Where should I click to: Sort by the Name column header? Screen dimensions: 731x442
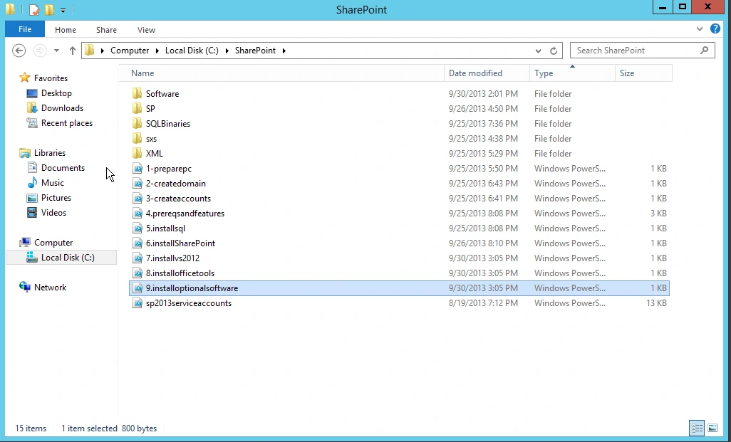point(281,73)
